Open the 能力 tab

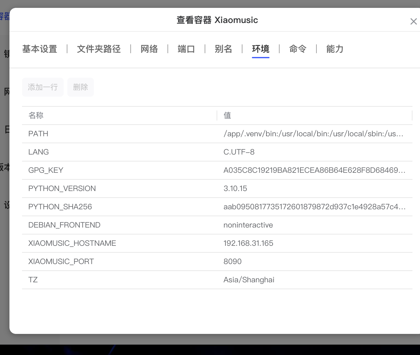(335, 49)
